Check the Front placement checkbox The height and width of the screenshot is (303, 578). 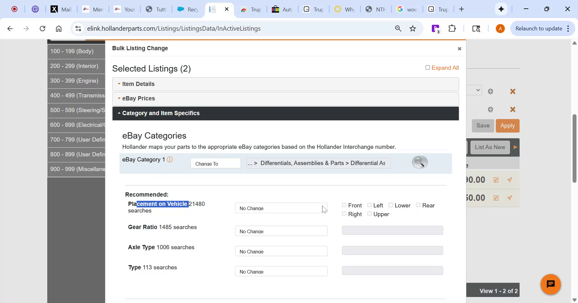point(344,205)
